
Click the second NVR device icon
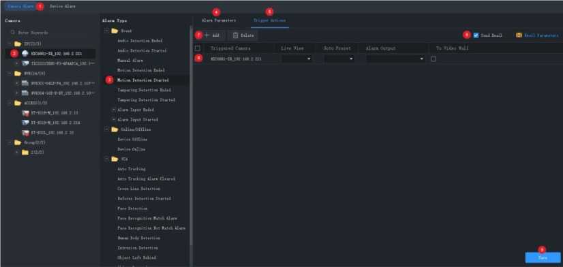pos(25,93)
